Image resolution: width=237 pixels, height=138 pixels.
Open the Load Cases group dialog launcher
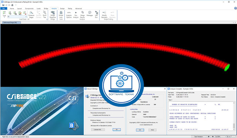pos(47,19)
